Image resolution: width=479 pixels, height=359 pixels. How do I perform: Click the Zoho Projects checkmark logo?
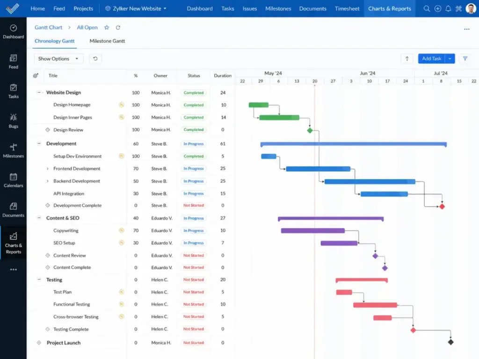pyautogui.click(x=13, y=8)
